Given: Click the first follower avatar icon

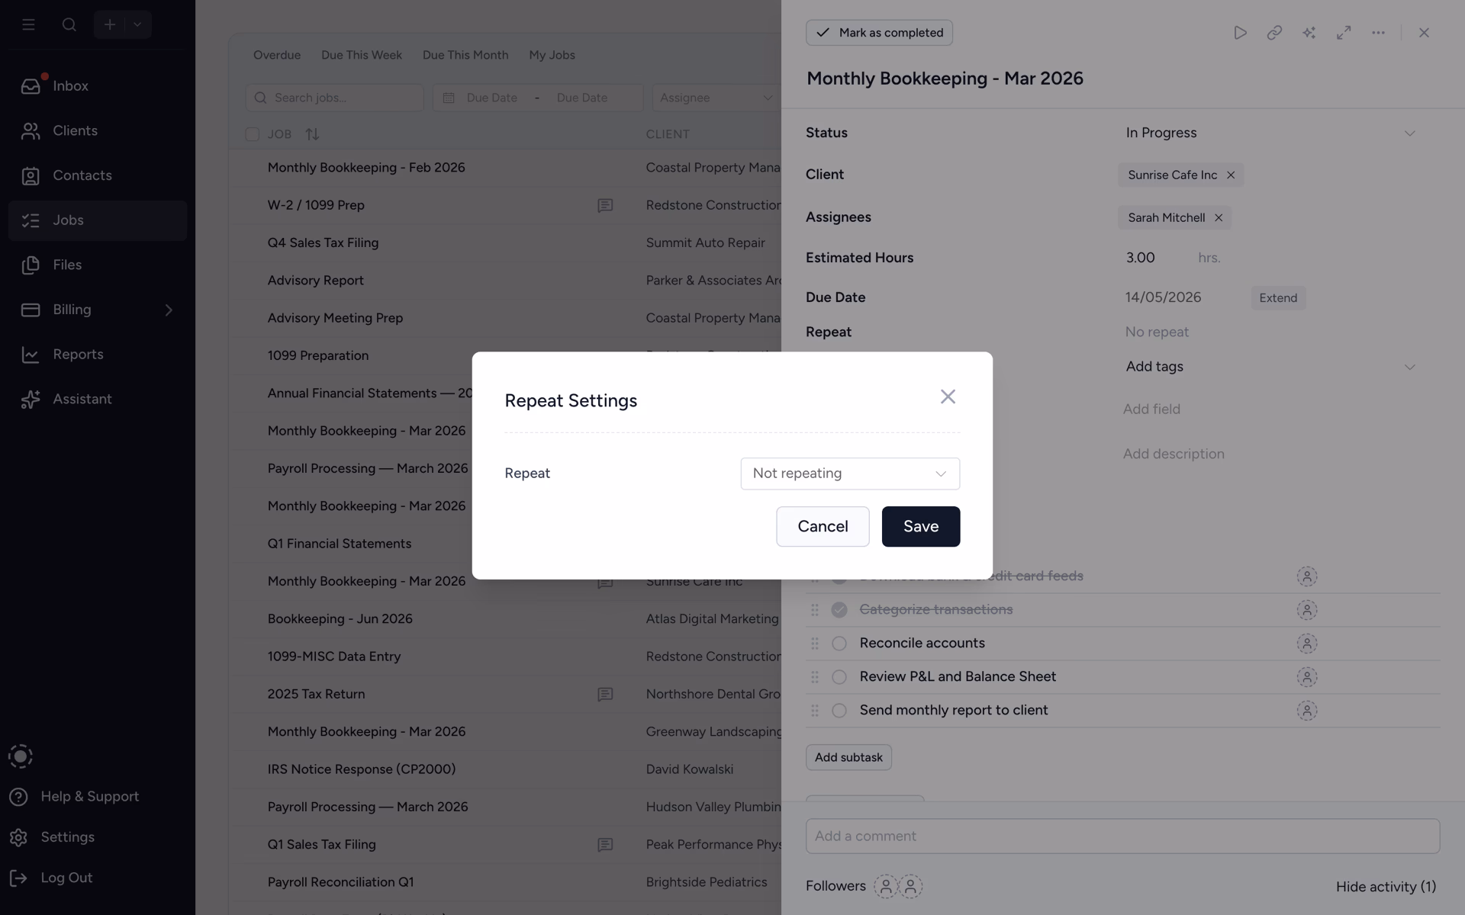Looking at the screenshot, I should (x=886, y=886).
